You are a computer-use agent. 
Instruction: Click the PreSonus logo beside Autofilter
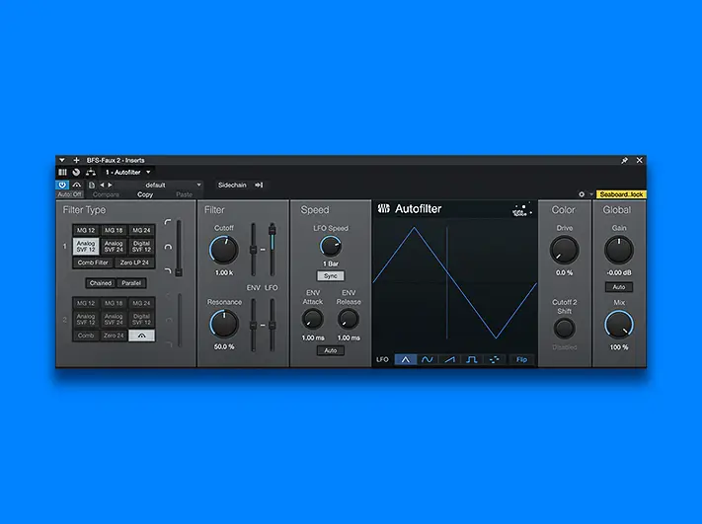pos(384,208)
